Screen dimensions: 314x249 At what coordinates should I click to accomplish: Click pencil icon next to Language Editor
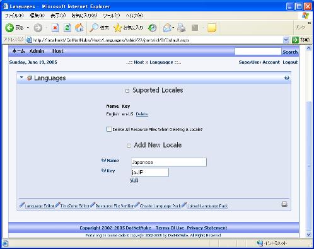[21, 205]
